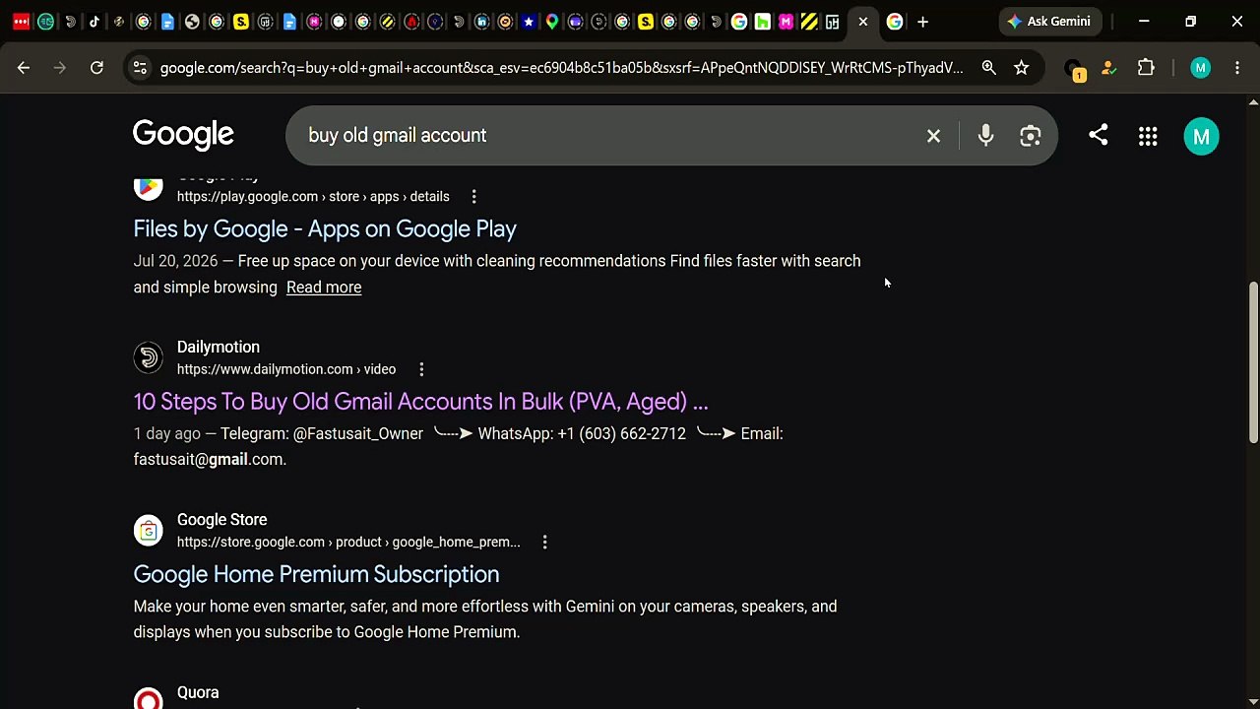
Task: Switch to the red first tab
Action: click(x=21, y=22)
